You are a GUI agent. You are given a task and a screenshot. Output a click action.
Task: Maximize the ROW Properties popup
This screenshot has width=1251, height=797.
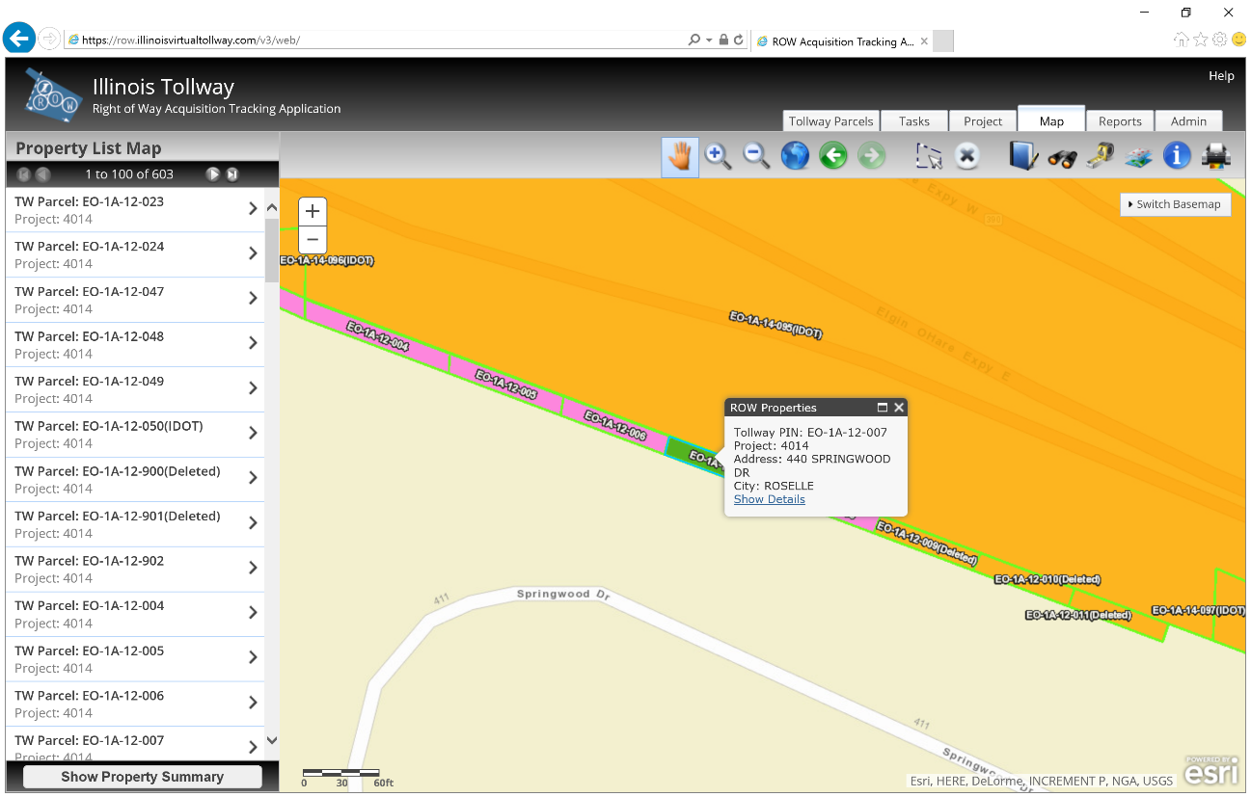pos(882,408)
